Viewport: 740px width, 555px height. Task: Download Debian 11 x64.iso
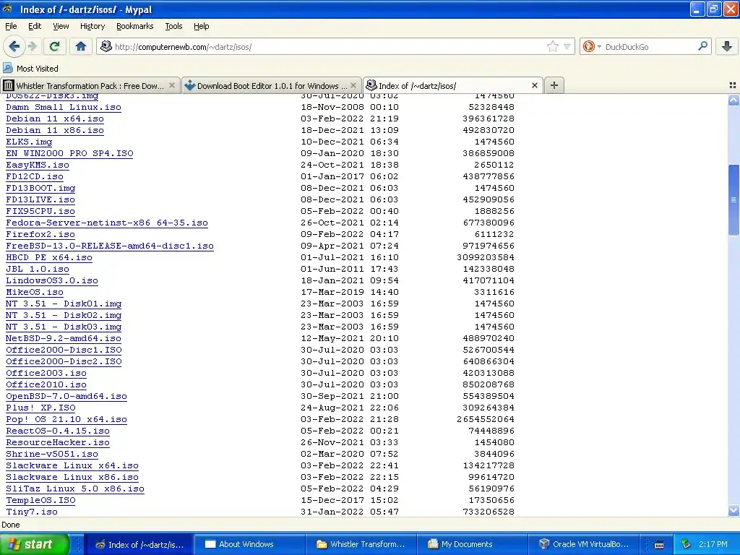pyautogui.click(x=55, y=119)
